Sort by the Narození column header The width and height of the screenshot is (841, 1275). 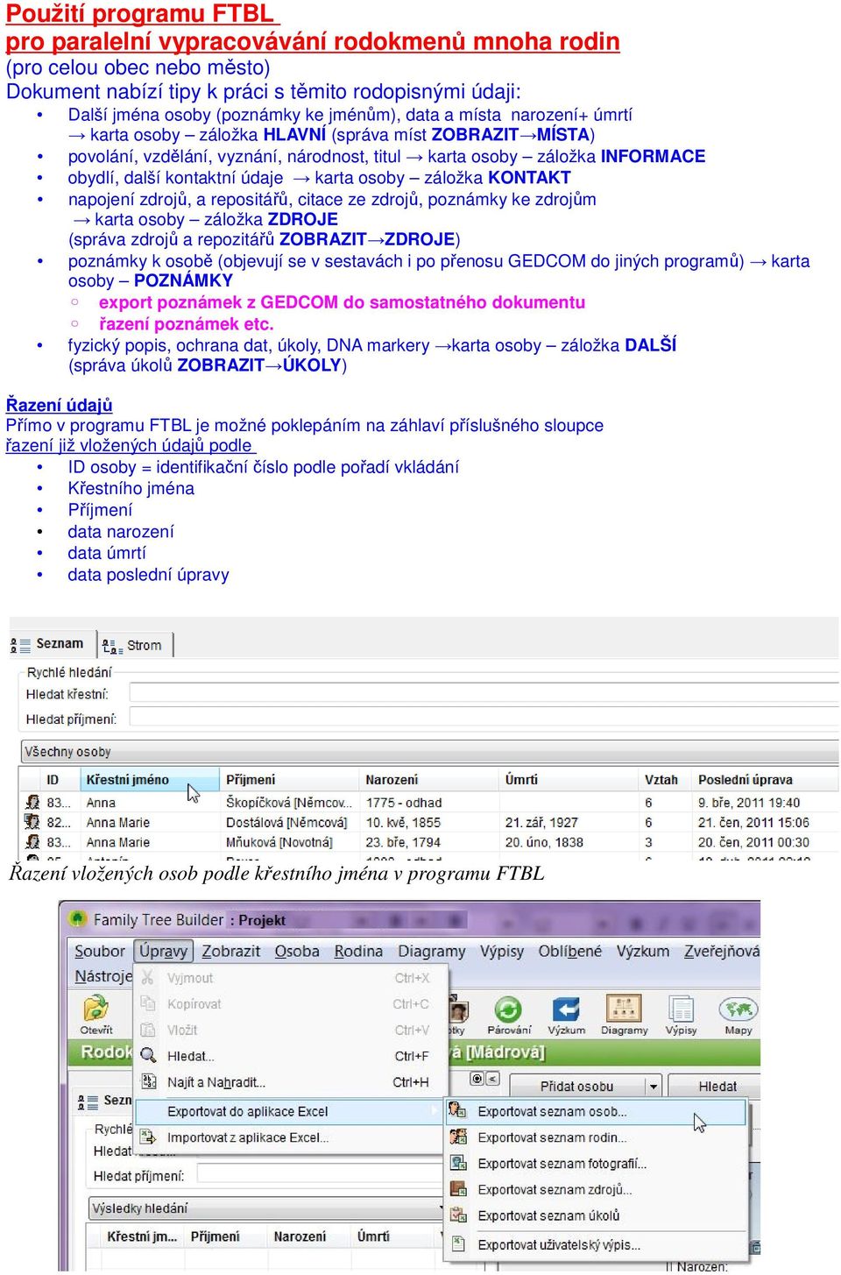click(429, 780)
